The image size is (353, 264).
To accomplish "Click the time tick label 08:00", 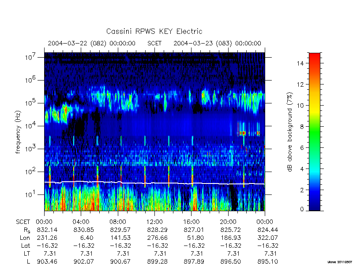I will [118, 222].
